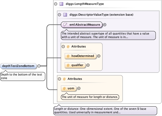Expand the howDetermined attribute
Screen dimensions: 162x116
[99, 56]
